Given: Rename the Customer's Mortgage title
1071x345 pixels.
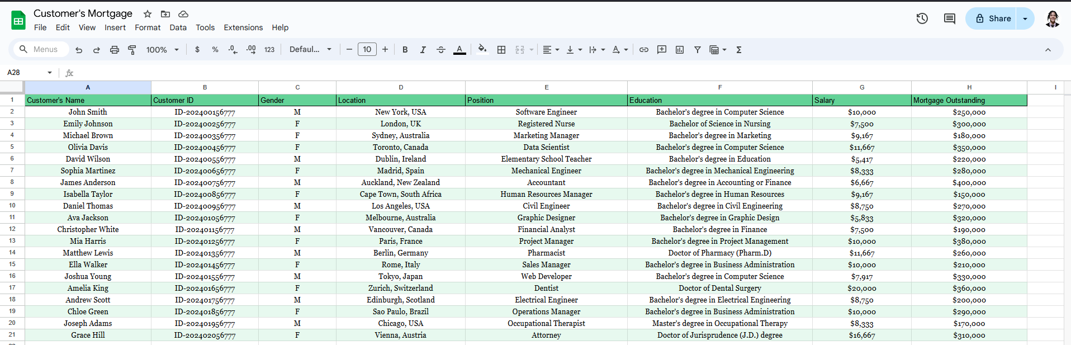Looking at the screenshot, I should (x=83, y=13).
